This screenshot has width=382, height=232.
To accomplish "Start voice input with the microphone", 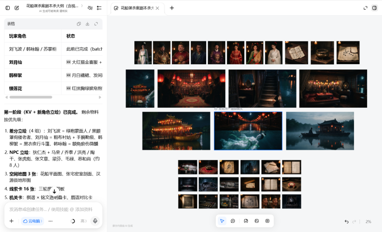I will 95,221.
